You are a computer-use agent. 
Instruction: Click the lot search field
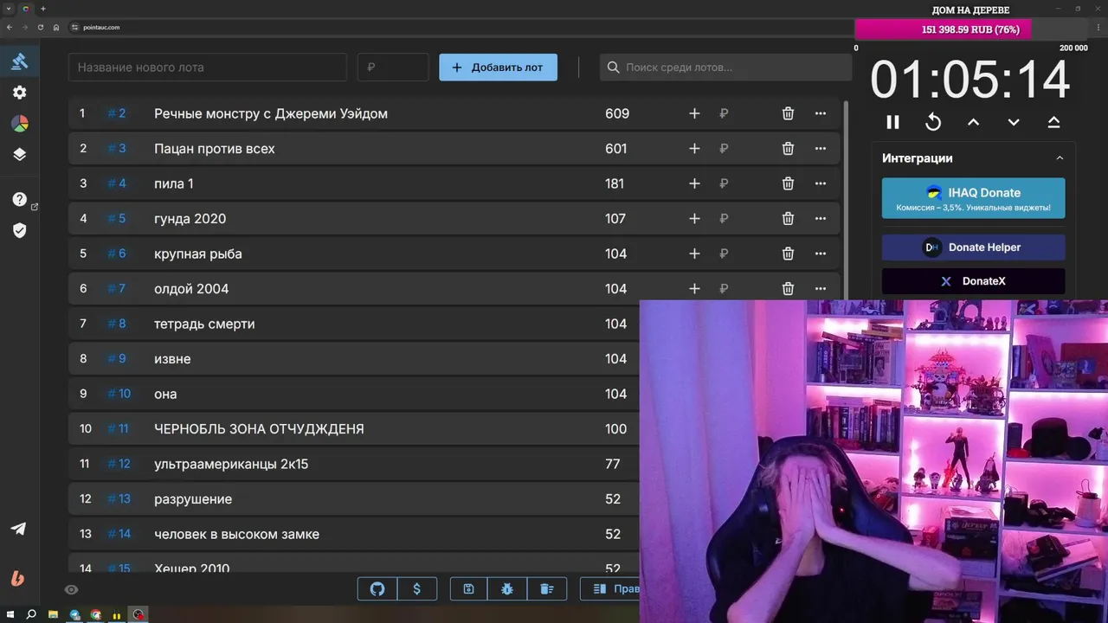coord(725,67)
